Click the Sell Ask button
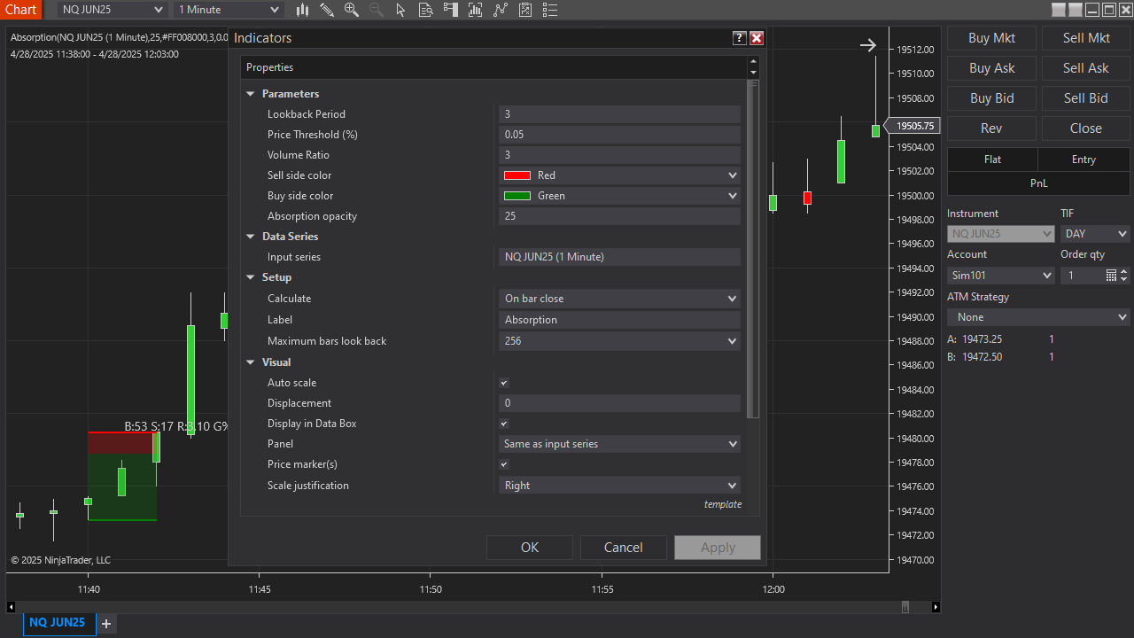Image resolution: width=1134 pixels, height=638 pixels. tap(1086, 68)
